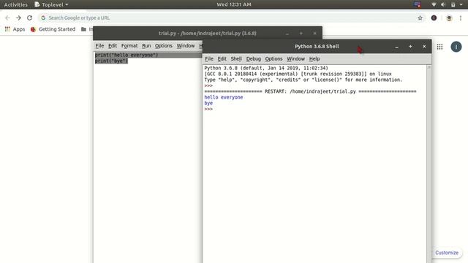
Task: Click print("bye") line in editor
Action: [111, 61]
